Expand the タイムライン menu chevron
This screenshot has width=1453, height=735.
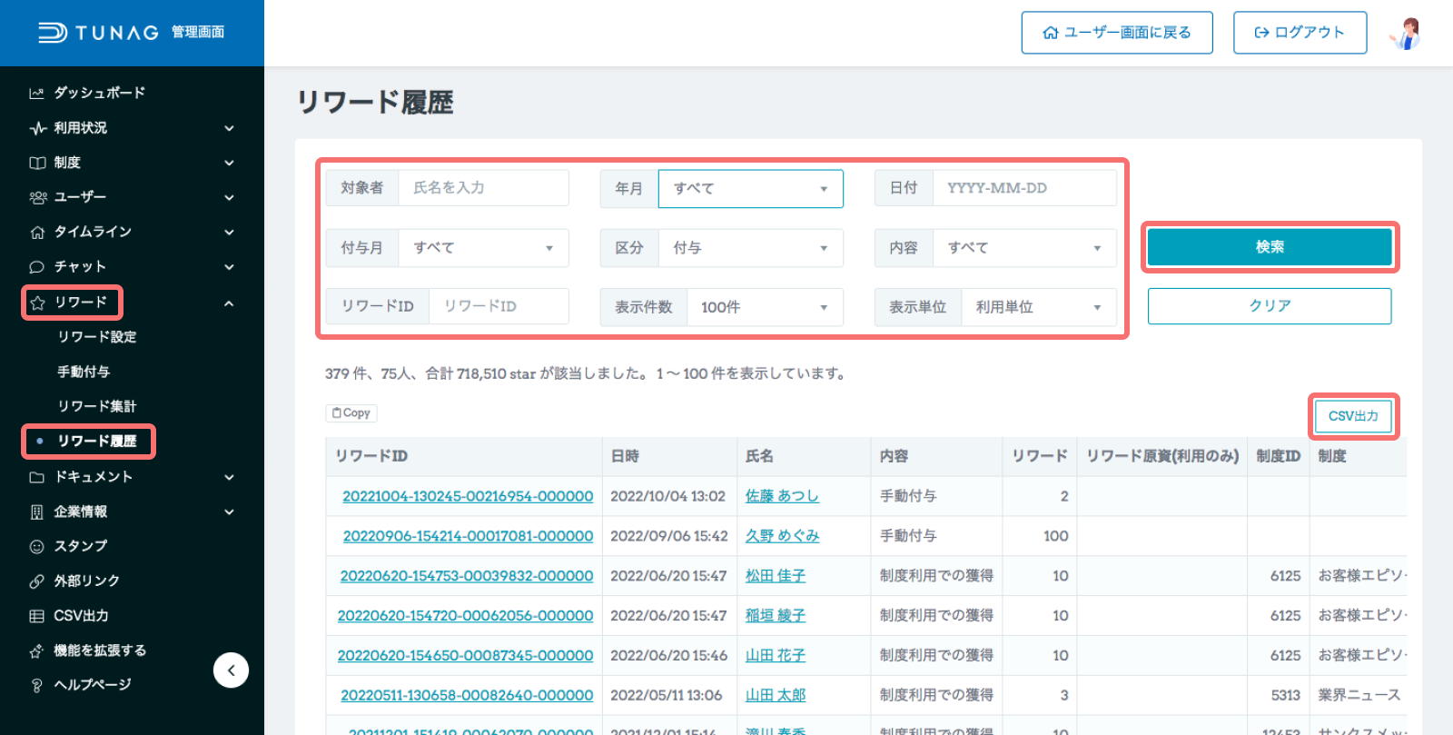229,232
